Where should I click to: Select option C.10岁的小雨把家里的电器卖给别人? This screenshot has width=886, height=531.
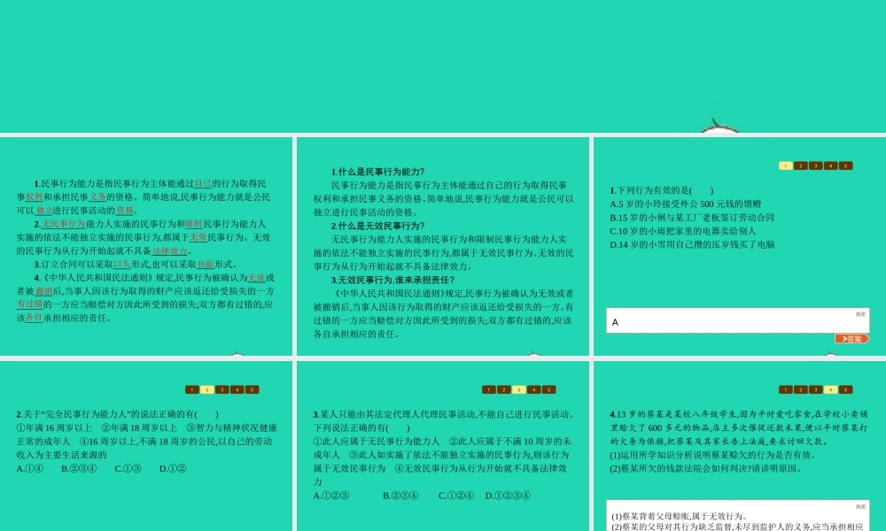tap(682, 231)
